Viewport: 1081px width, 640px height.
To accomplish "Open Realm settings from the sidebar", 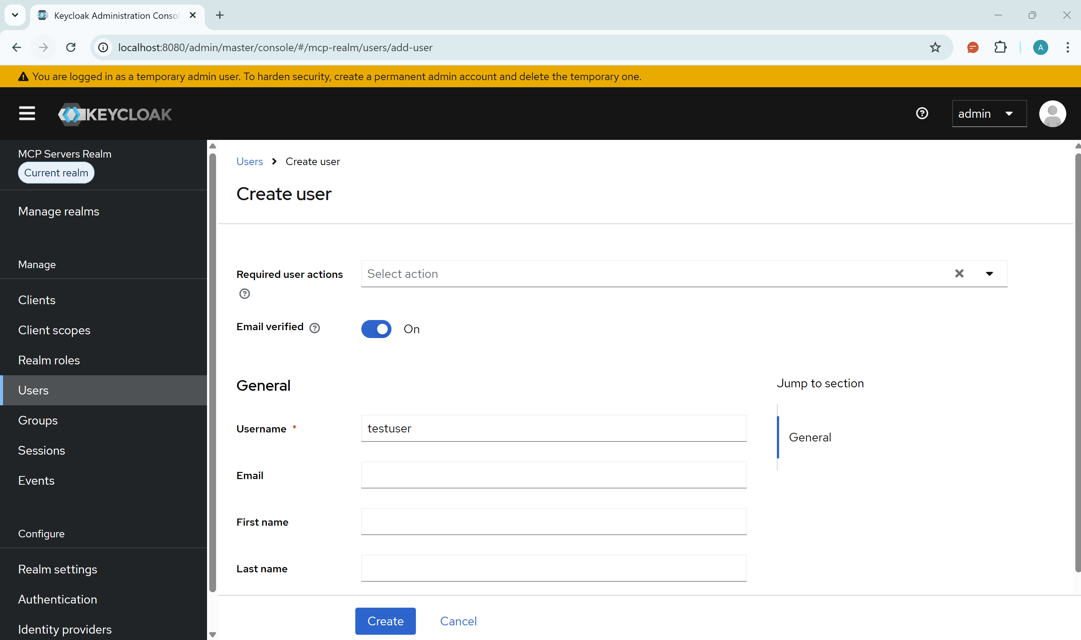I will point(58,569).
